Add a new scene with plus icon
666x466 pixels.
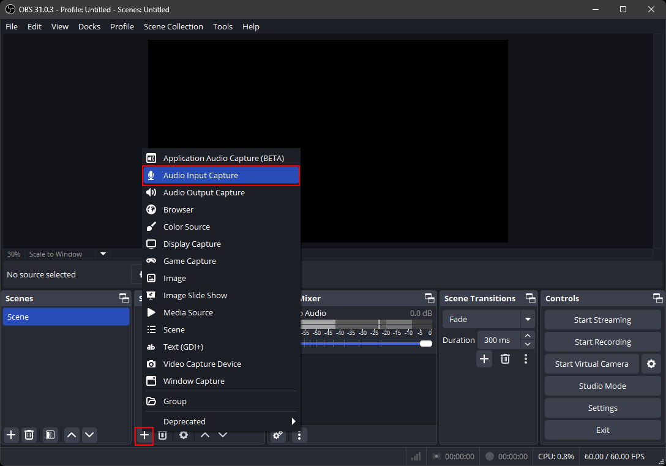pyautogui.click(x=11, y=435)
